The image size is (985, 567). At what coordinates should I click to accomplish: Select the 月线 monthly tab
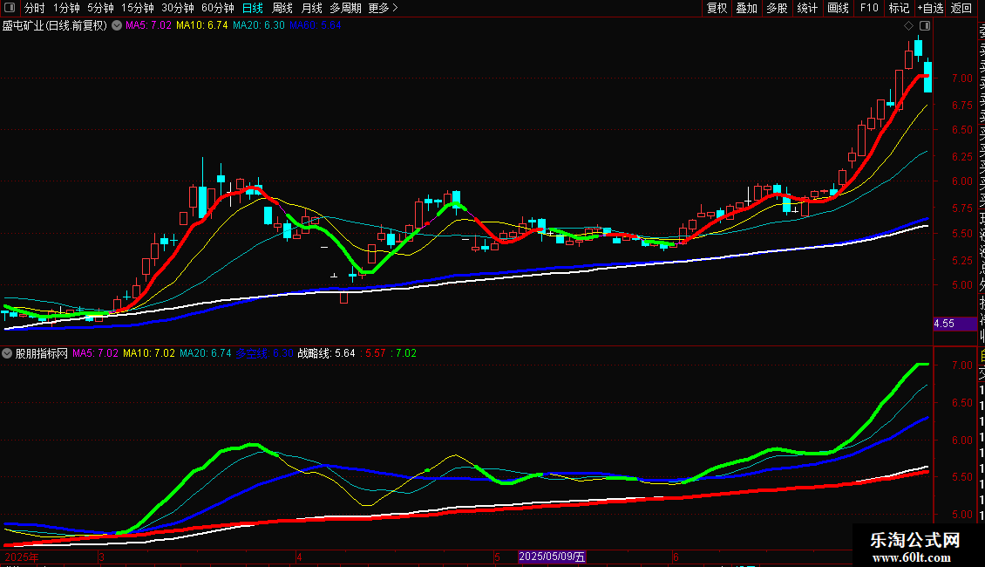(311, 8)
